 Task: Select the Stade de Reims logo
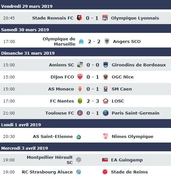point(105,172)
